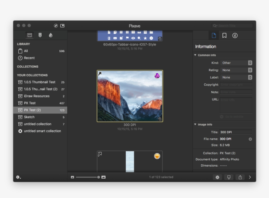Screen dimensions: 269x198
Task: Adjust the thumbnail size slider
Action: [x=98, y=177]
